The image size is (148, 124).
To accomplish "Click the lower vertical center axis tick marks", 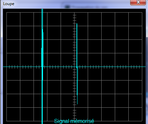I will point(75,94).
